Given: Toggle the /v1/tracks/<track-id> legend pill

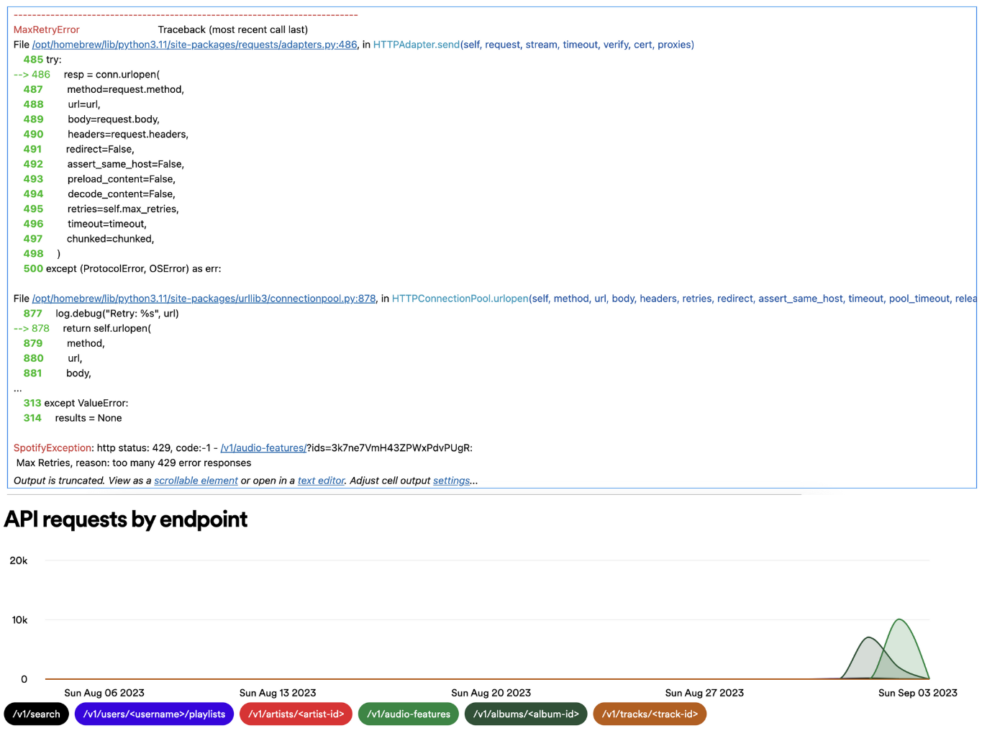Looking at the screenshot, I should click(x=650, y=714).
